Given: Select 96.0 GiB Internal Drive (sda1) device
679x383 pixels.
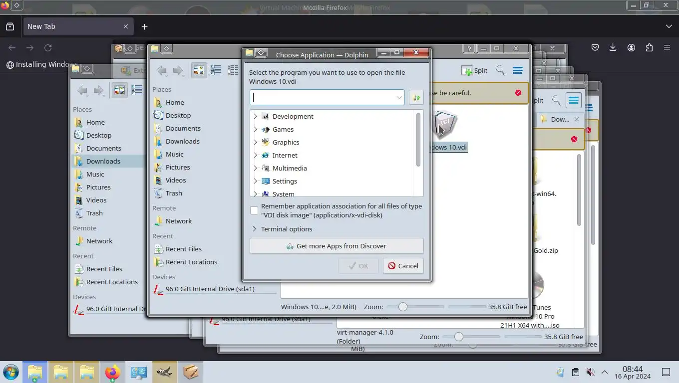Looking at the screenshot, I should point(210,289).
